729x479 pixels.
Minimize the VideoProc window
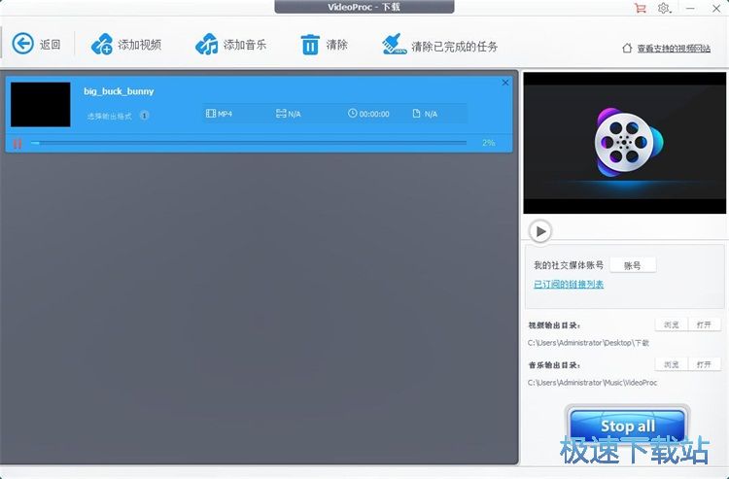click(x=690, y=8)
